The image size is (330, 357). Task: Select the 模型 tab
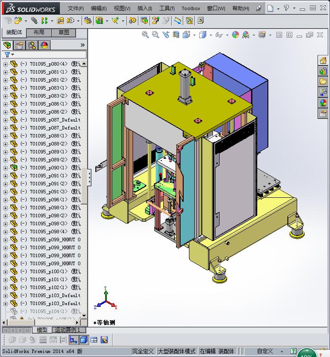42,330
